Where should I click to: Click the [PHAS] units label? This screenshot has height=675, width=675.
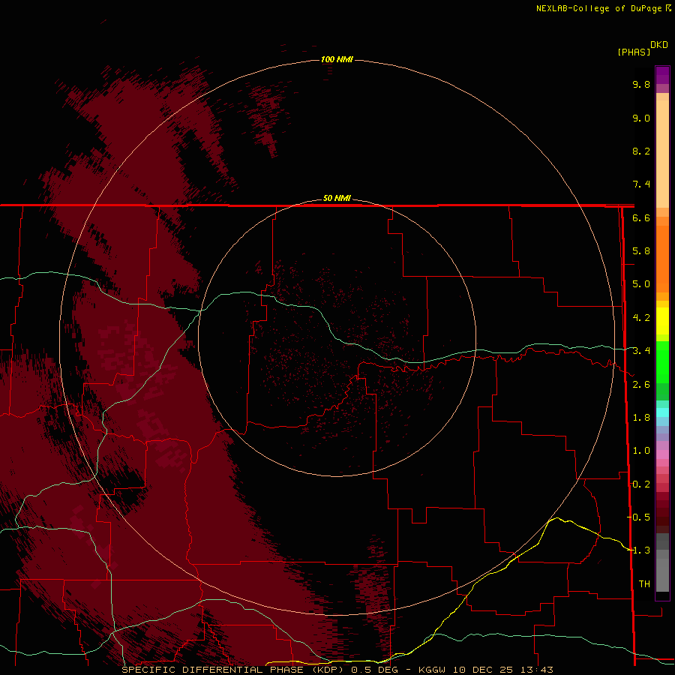(x=634, y=52)
